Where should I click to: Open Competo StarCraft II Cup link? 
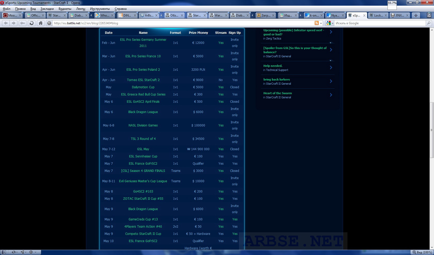click(143, 234)
